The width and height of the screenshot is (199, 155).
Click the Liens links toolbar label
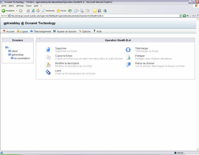point(194,16)
